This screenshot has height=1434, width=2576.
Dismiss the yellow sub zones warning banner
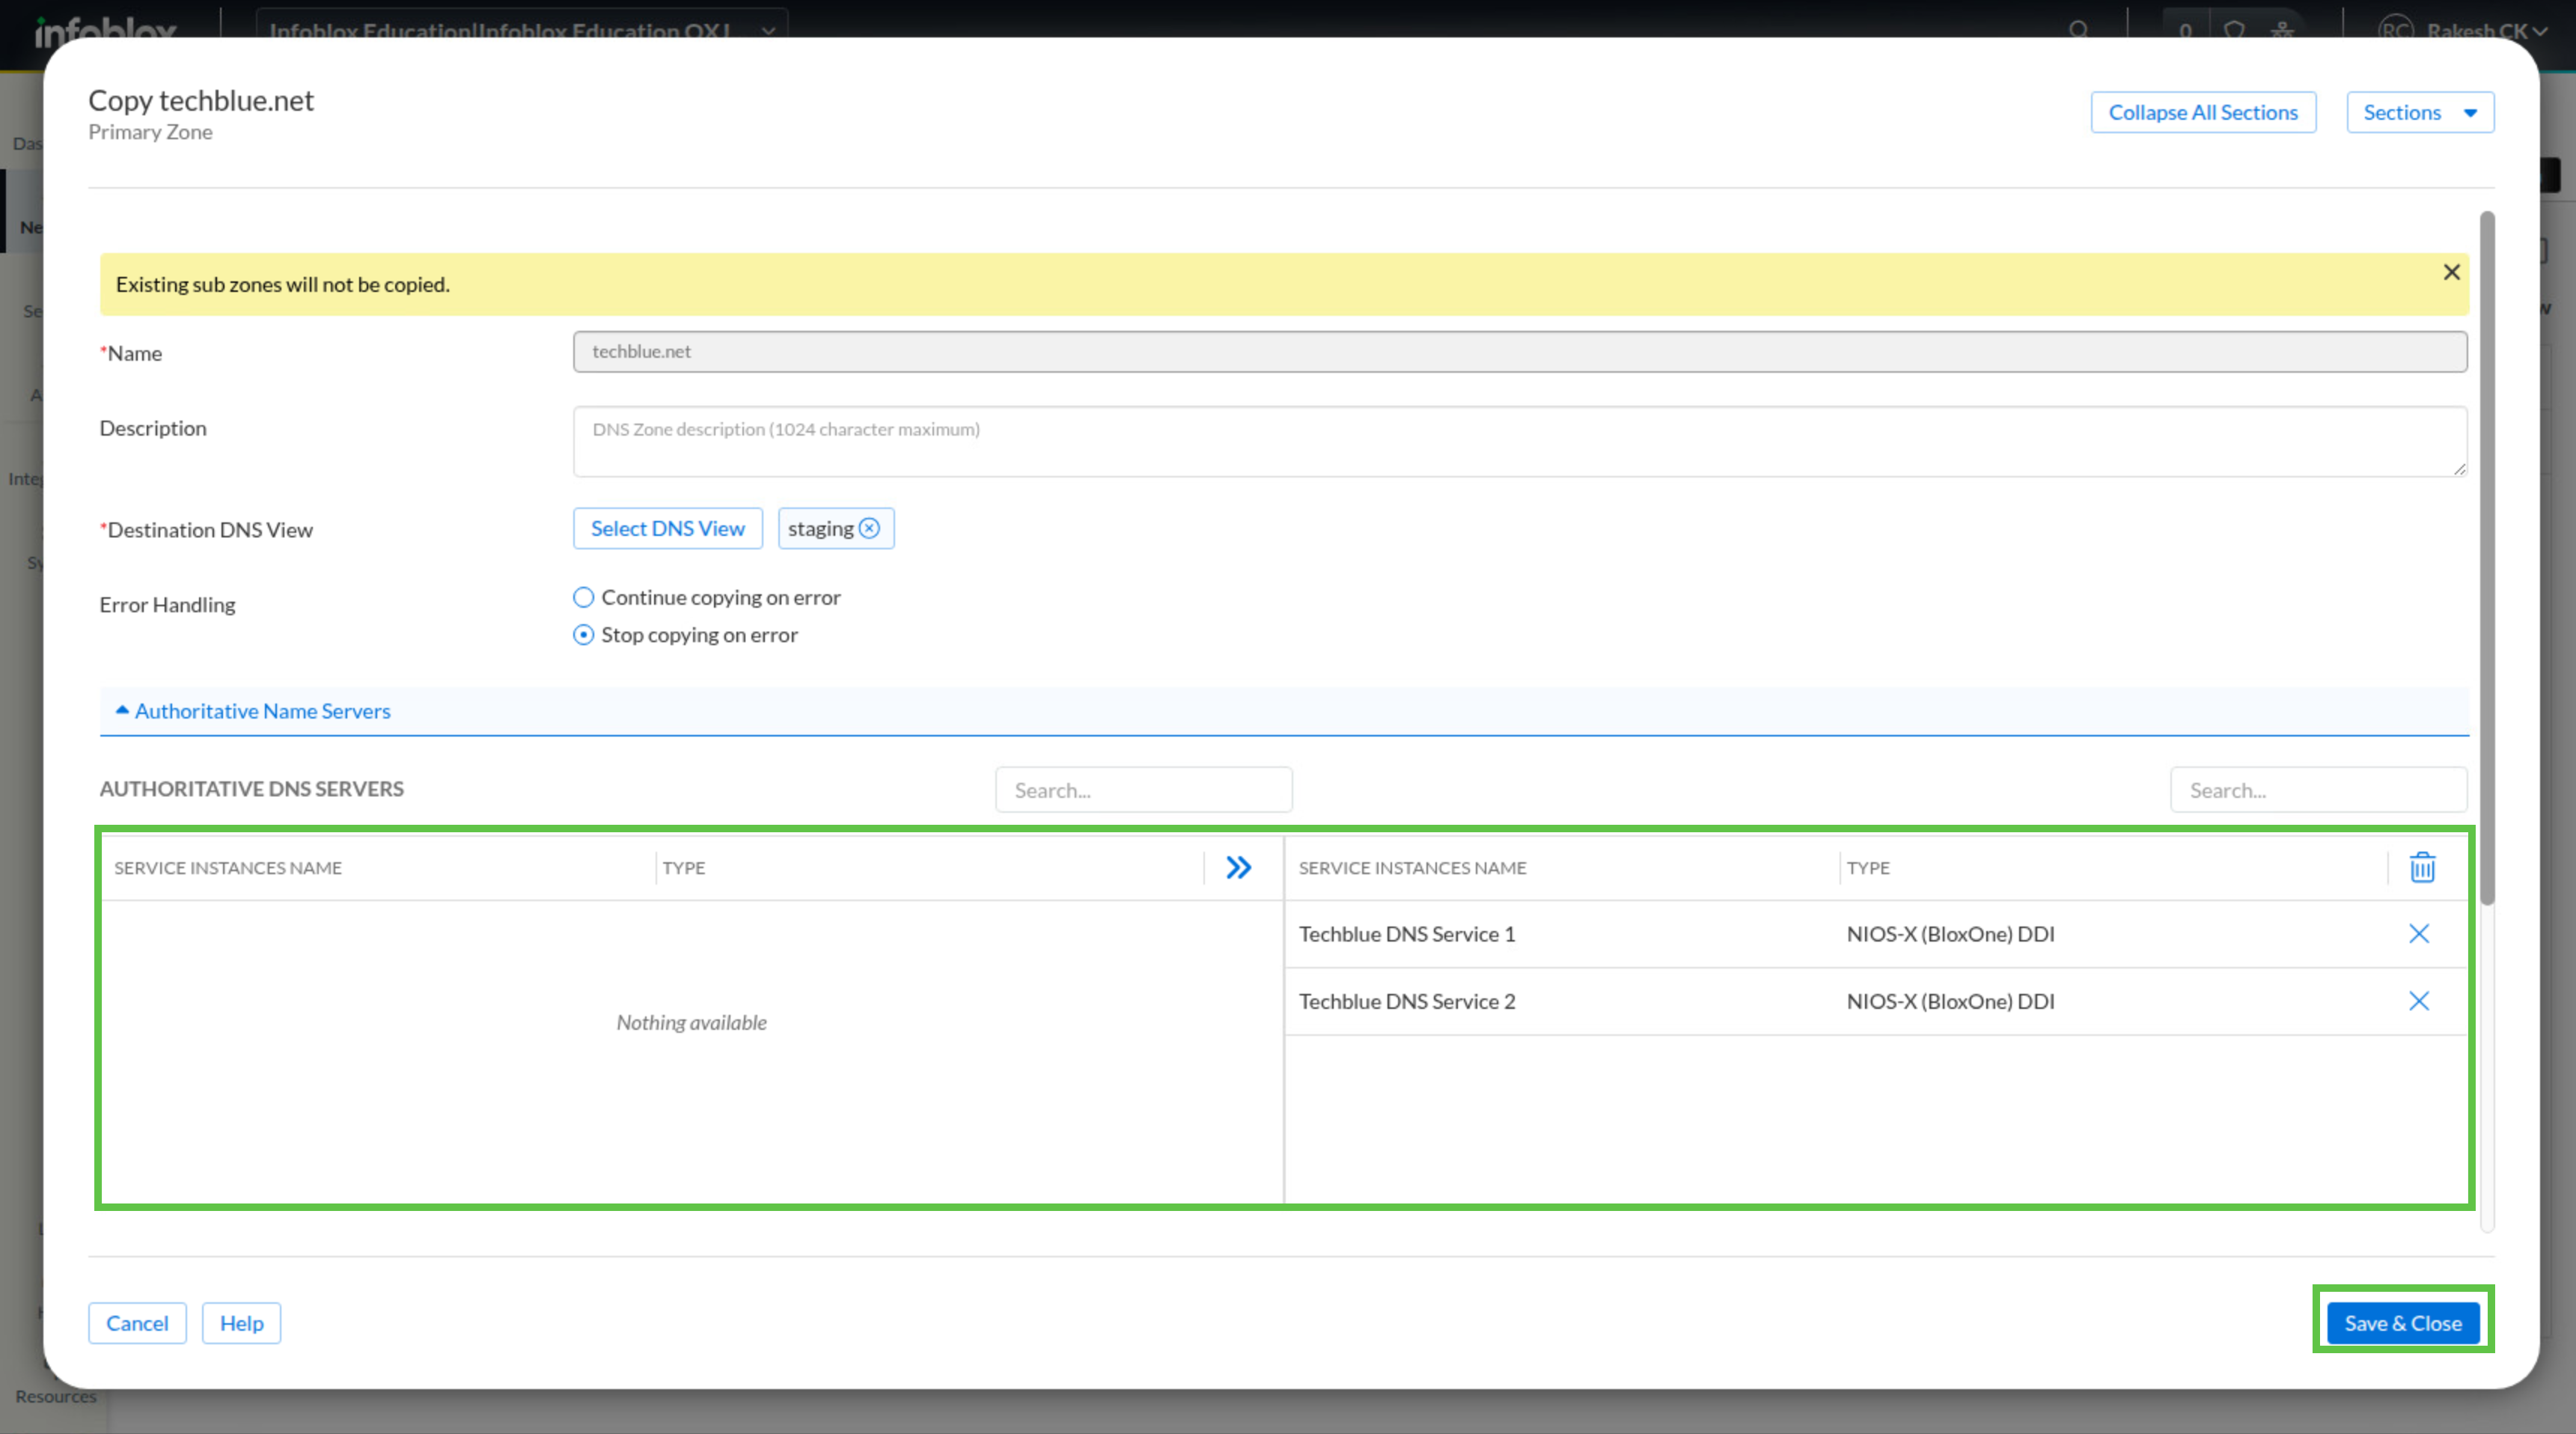point(2451,272)
